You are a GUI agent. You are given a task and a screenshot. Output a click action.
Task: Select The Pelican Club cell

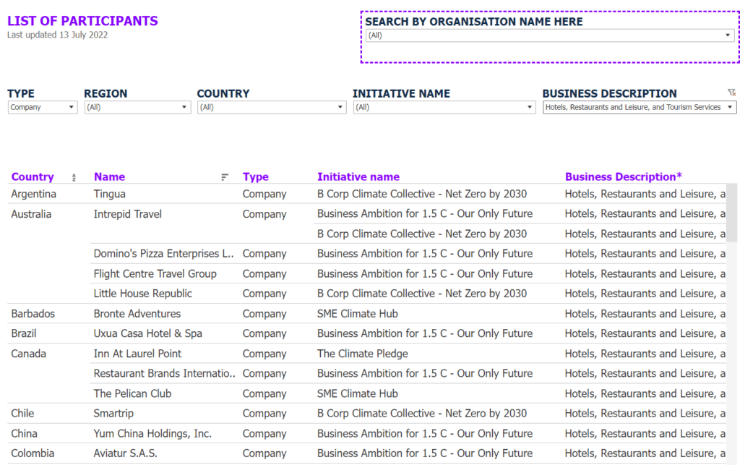pos(132,393)
